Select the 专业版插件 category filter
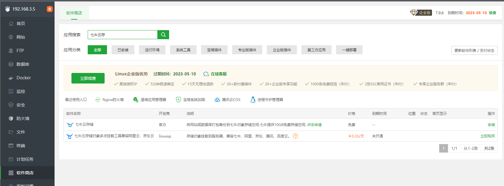The width and height of the screenshot is (504, 186). pyautogui.click(x=247, y=50)
